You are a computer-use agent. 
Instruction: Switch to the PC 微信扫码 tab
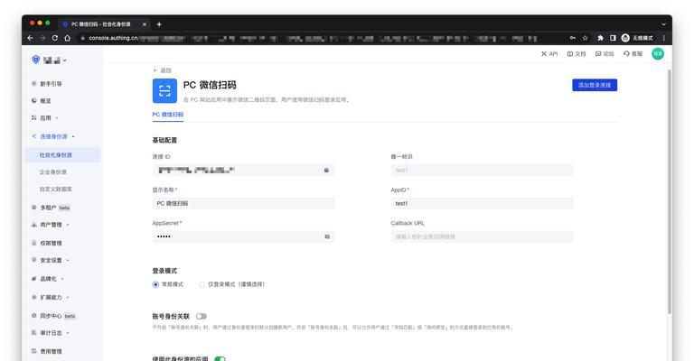(168, 115)
